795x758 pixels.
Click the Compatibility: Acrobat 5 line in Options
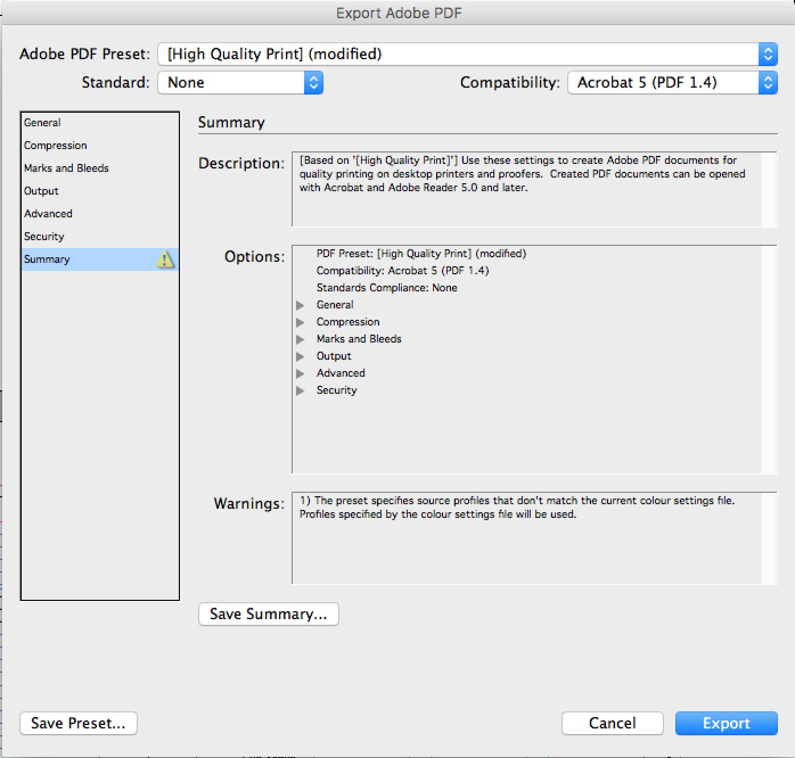click(x=403, y=271)
